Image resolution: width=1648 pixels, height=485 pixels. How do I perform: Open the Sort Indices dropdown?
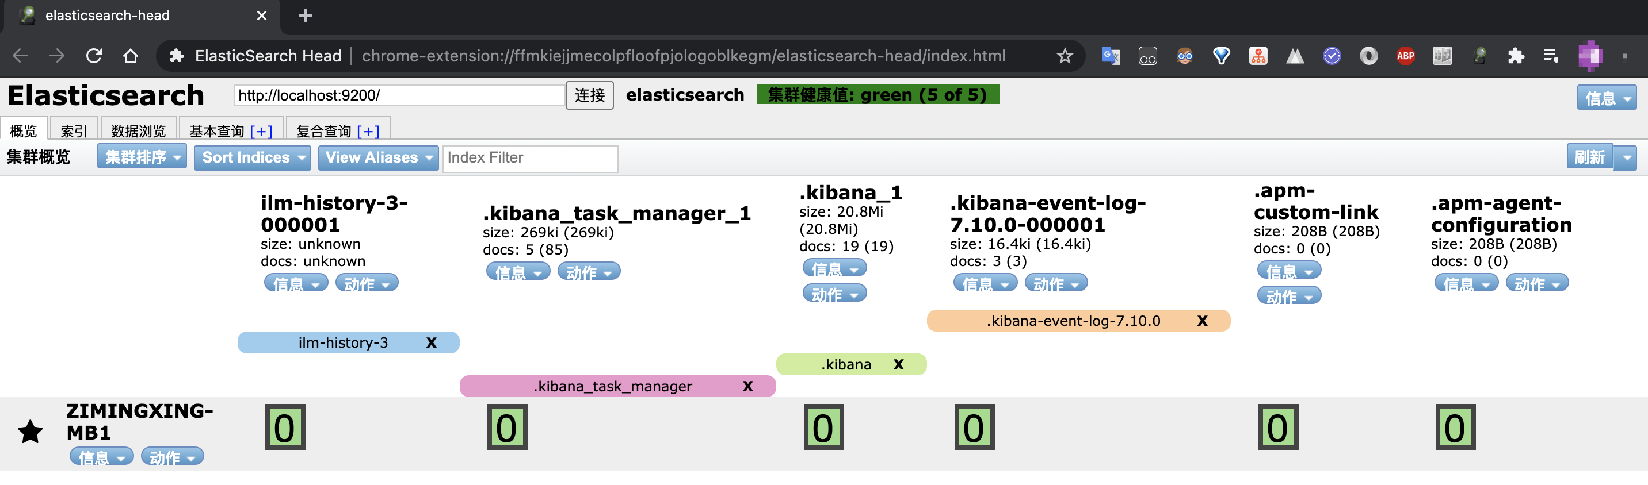(x=252, y=157)
